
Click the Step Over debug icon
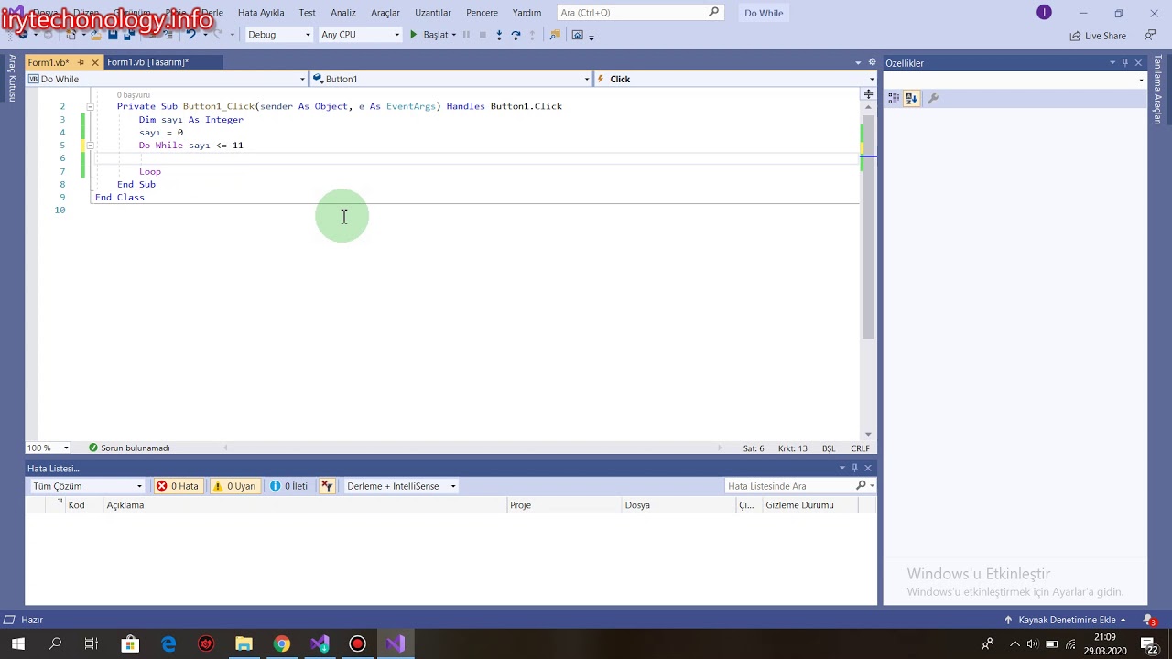click(x=515, y=35)
